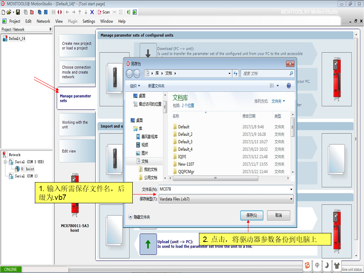364x273 pixels.
Task: Click the Save project disk icon
Action: click(x=17, y=12)
